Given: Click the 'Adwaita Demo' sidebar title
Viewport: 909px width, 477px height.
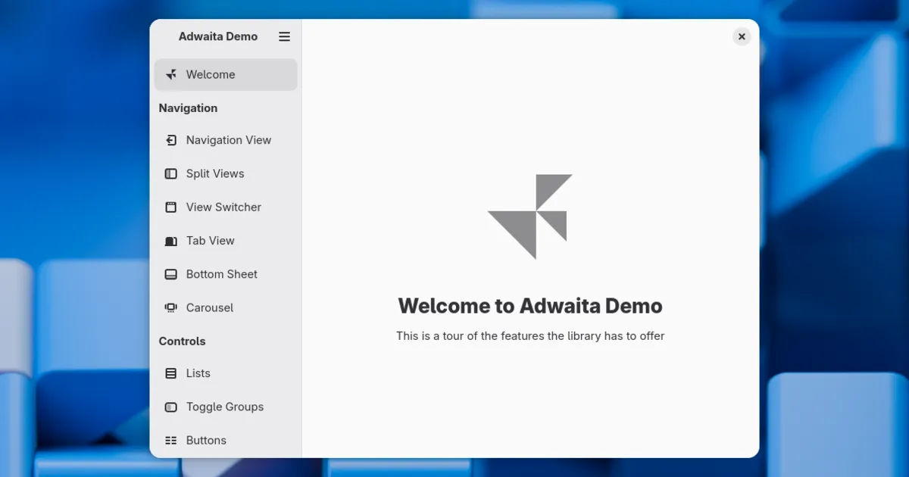Looking at the screenshot, I should point(218,36).
